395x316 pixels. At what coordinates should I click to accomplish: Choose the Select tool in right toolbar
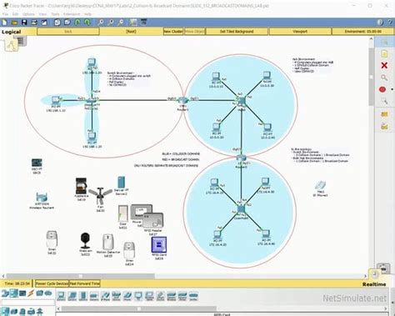[384, 42]
